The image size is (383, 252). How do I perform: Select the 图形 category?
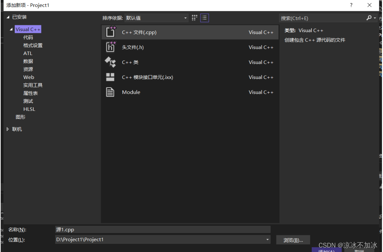pos(21,117)
